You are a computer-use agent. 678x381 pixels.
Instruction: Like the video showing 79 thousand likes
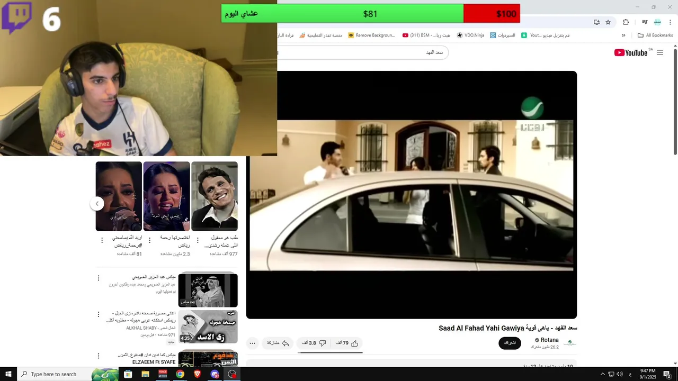[347, 343]
